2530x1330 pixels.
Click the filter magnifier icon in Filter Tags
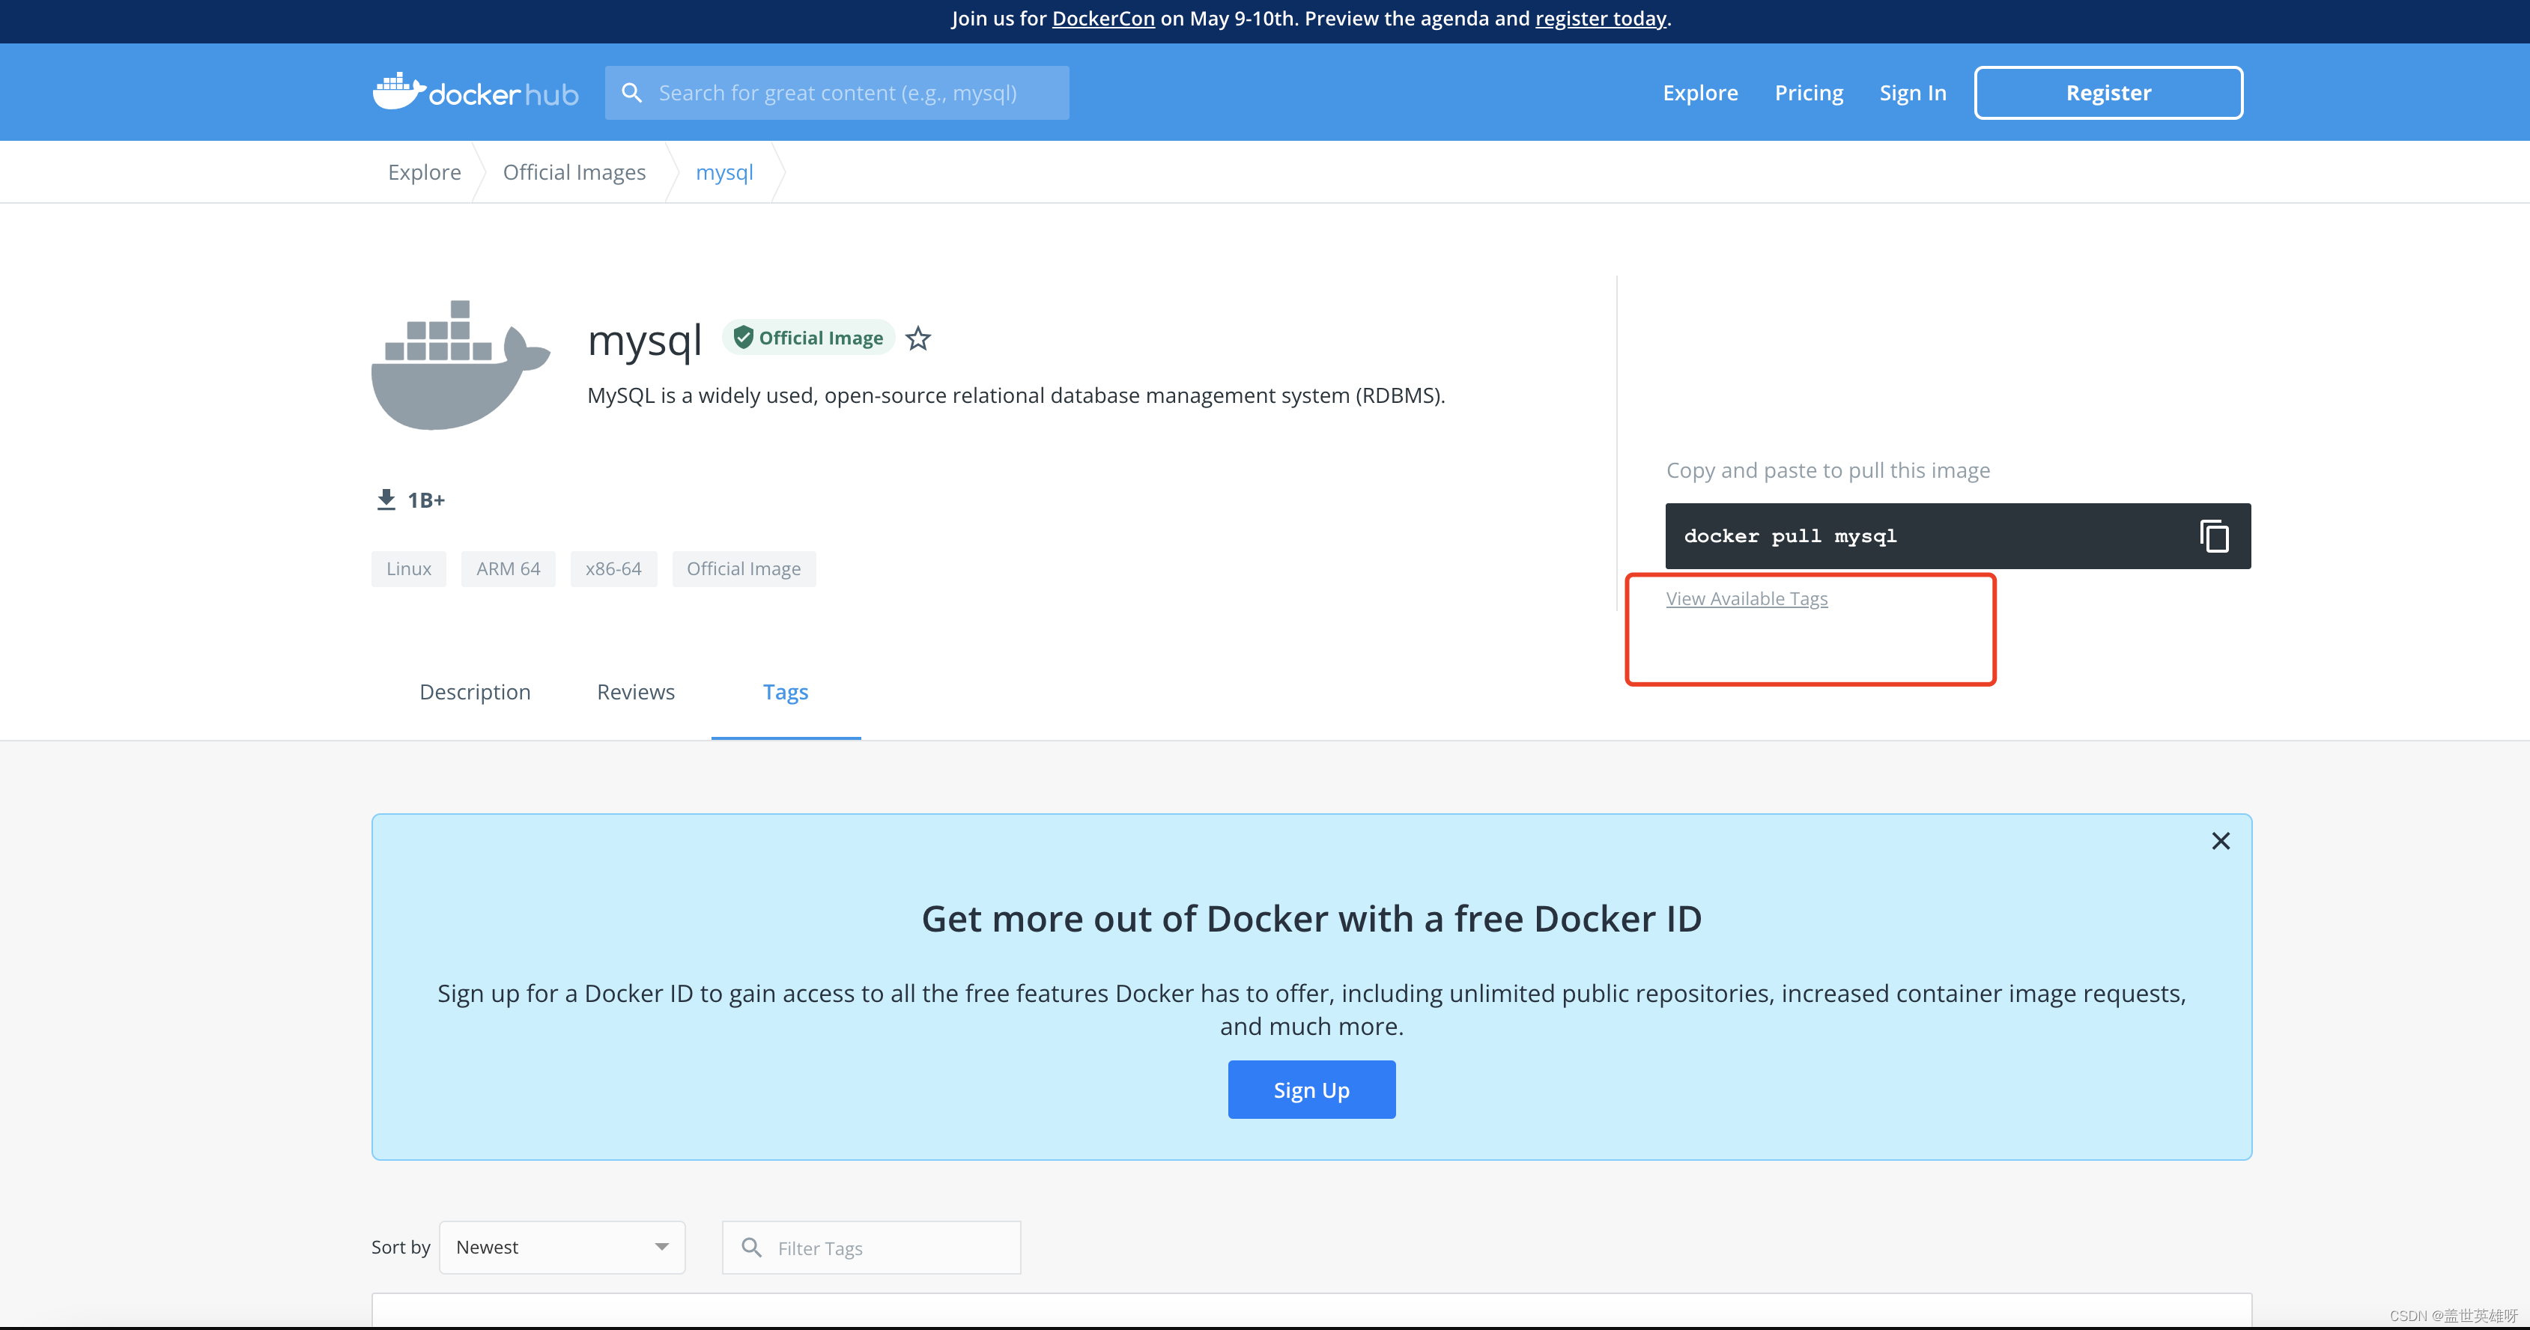click(x=752, y=1247)
